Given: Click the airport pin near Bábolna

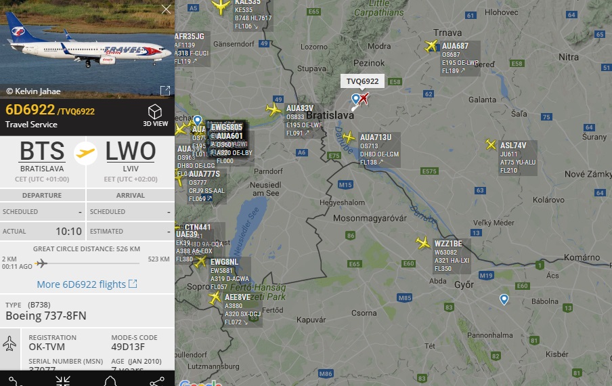Looking at the screenshot, I should (x=504, y=299).
